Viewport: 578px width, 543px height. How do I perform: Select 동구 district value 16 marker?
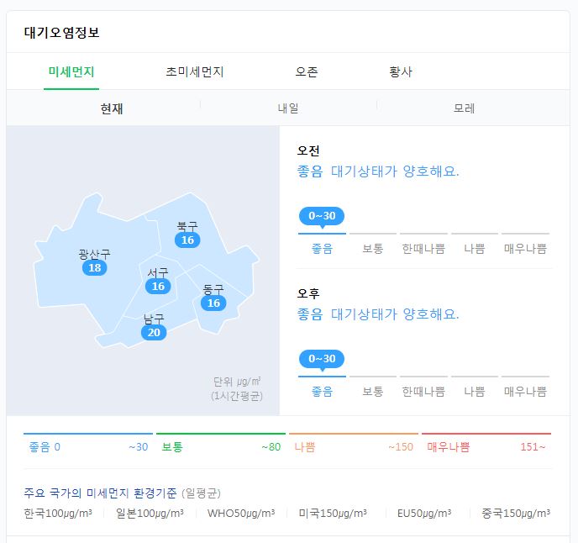click(213, 303)
